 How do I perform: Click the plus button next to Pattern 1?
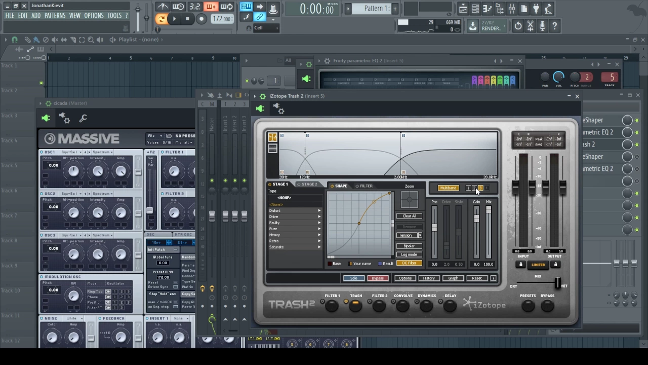coord(395,8)
